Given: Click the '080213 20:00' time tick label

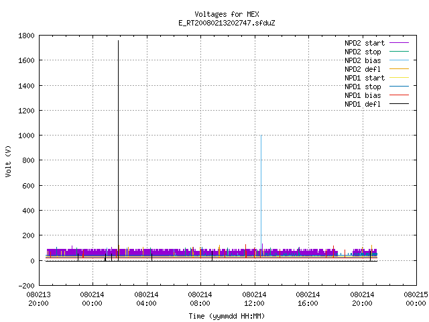Looking at the screenshot, I should pos(39,299).
